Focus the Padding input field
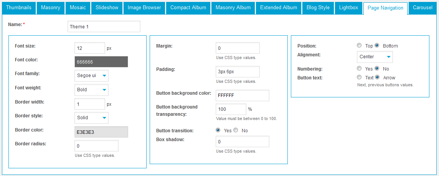 (x=238, y=72)
